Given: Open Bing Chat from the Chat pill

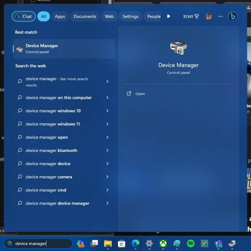Looking at the screenshot, I should coord(24,16).
